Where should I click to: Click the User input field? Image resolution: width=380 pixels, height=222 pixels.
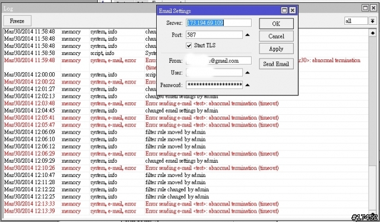coord(214,72)
